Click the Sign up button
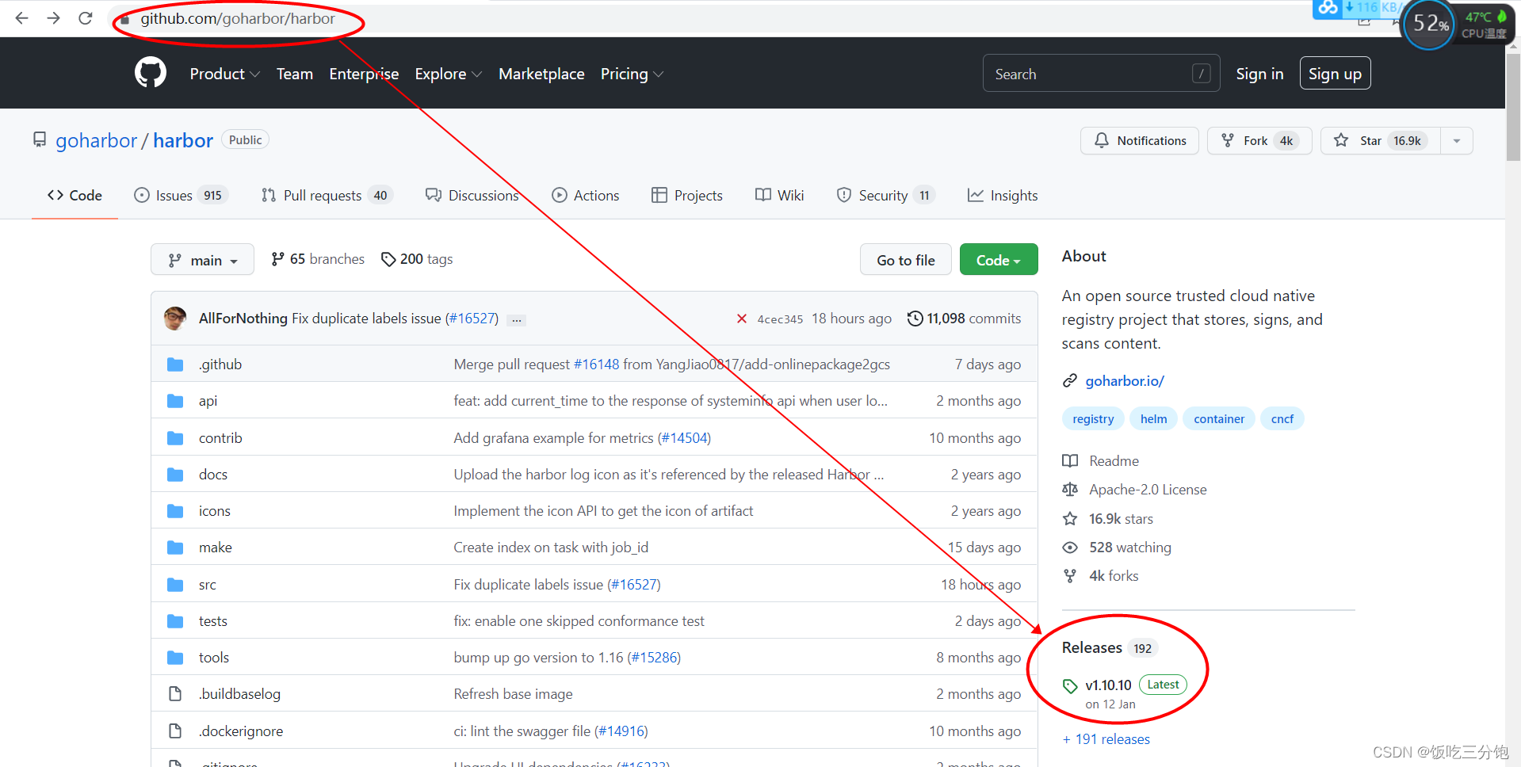1521x767 pixels. [x=1335, y=74]
